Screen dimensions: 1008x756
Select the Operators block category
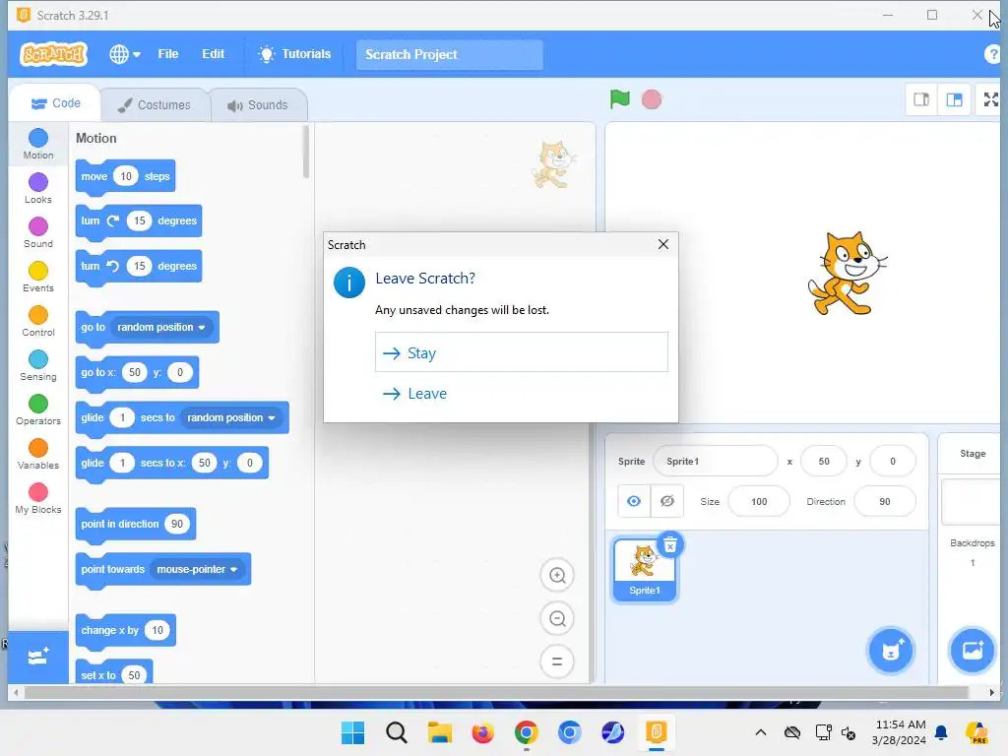[38, 410]
